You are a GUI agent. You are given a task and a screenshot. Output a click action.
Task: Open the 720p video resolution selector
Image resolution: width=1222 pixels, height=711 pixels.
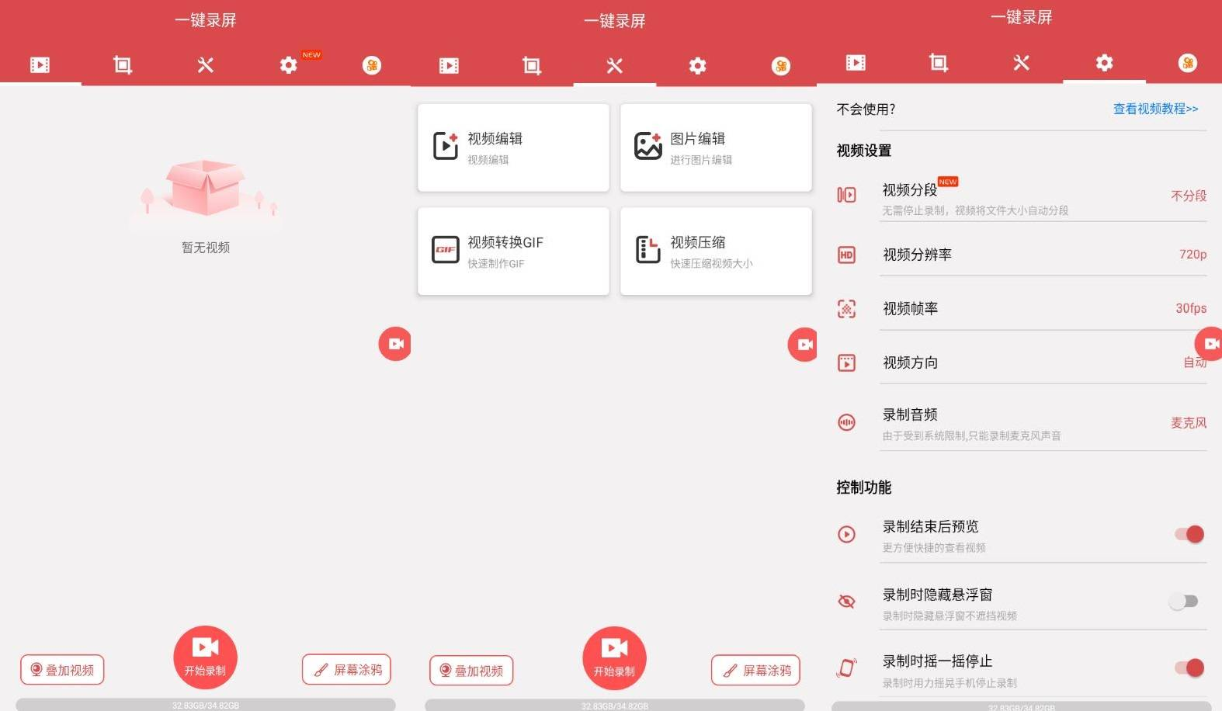coord(1192,255)
